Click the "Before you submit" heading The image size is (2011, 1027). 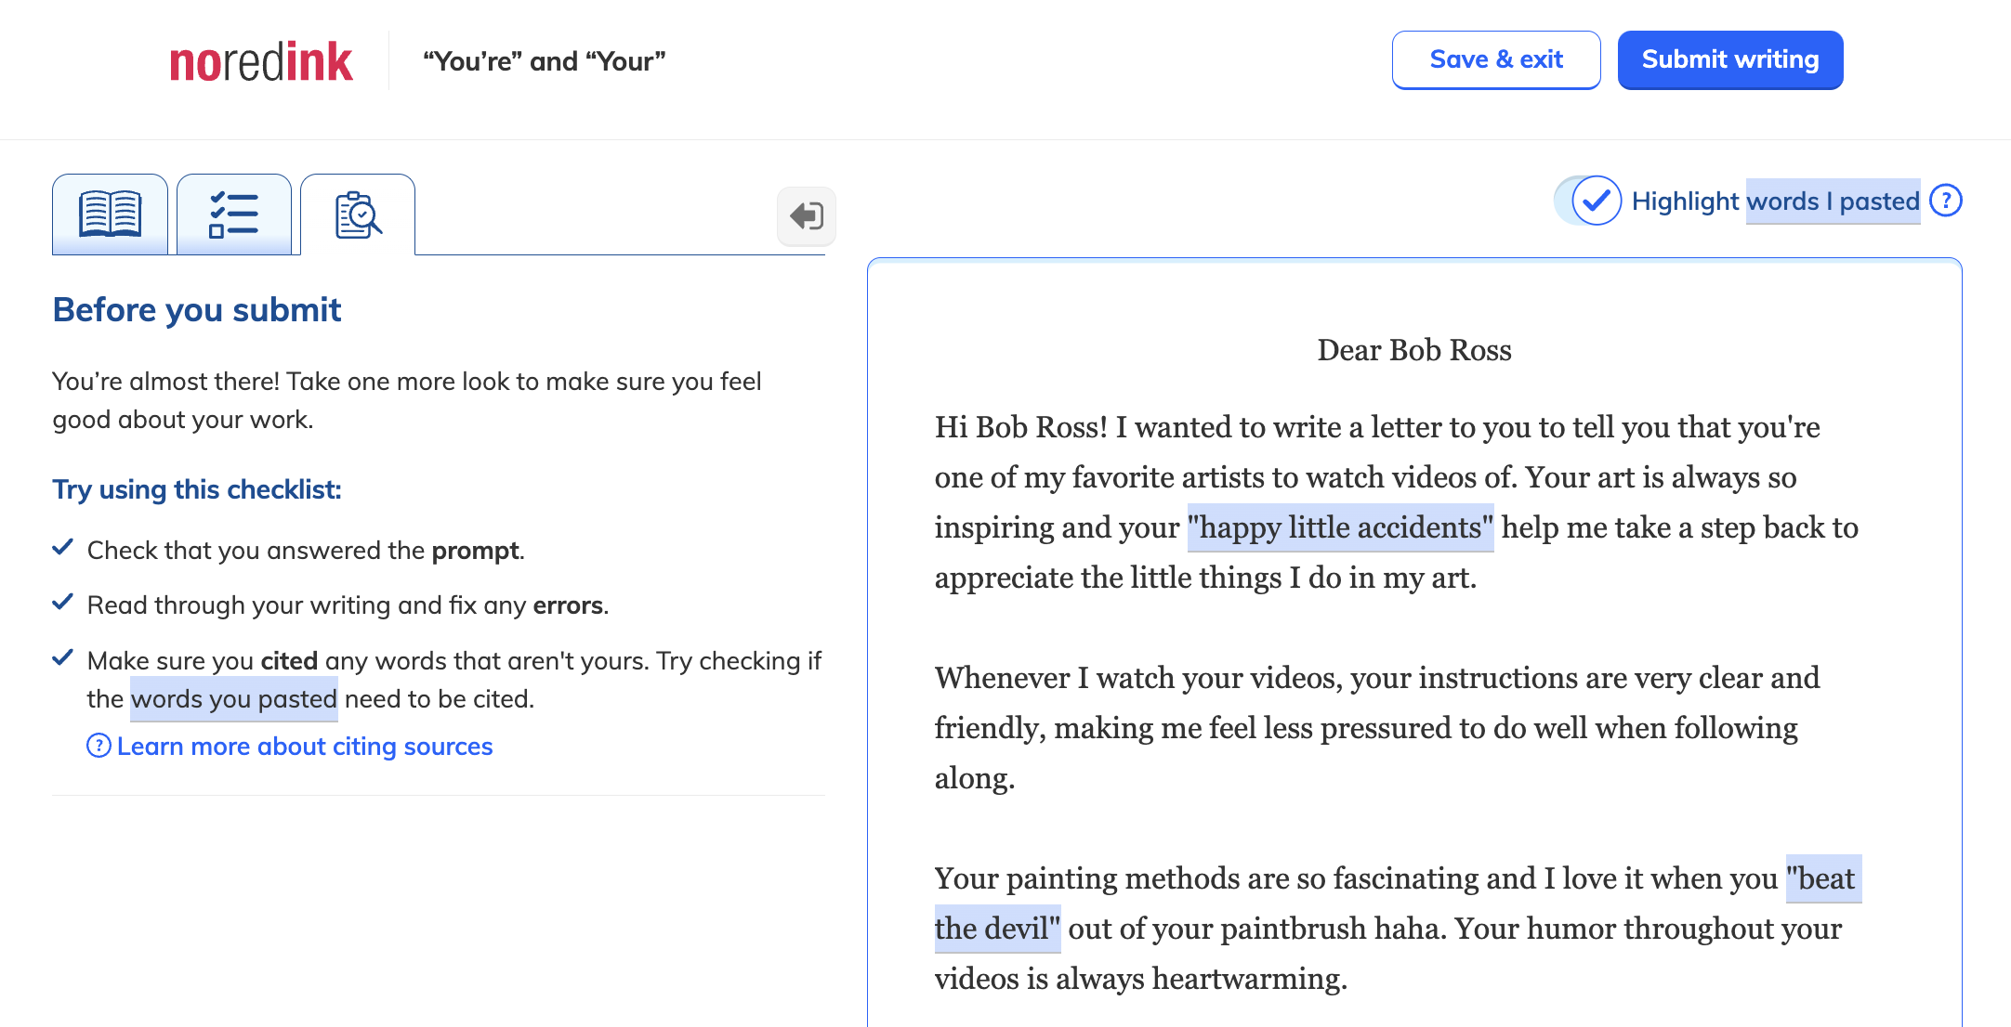tap(197, 310)
